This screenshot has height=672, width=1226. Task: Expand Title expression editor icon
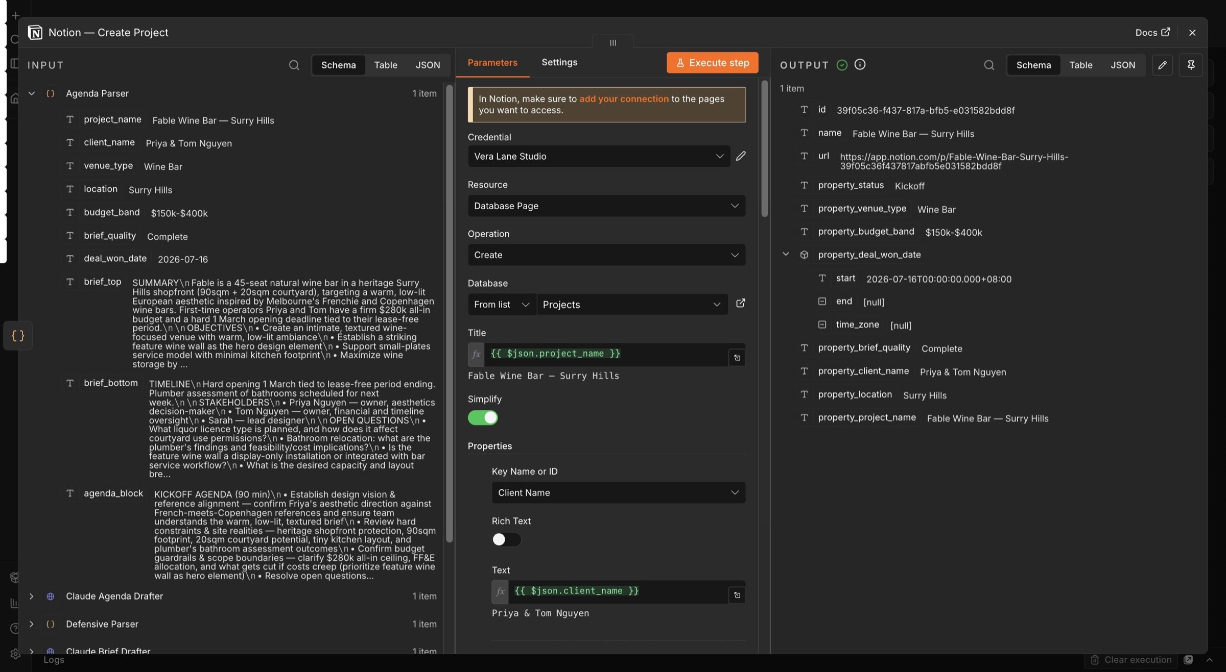pyautogui.click(x=737, y=358)
